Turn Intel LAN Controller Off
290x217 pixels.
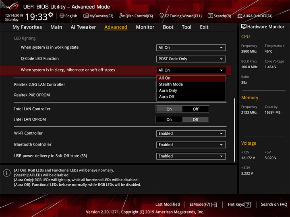pos(195,109)
